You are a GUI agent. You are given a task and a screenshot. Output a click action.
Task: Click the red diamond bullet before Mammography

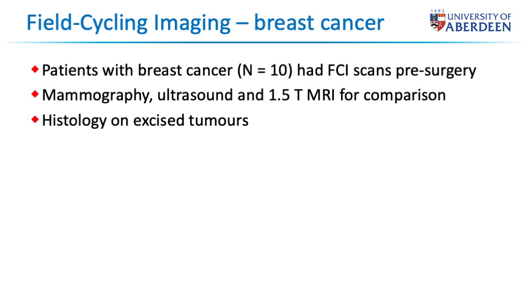35,94
